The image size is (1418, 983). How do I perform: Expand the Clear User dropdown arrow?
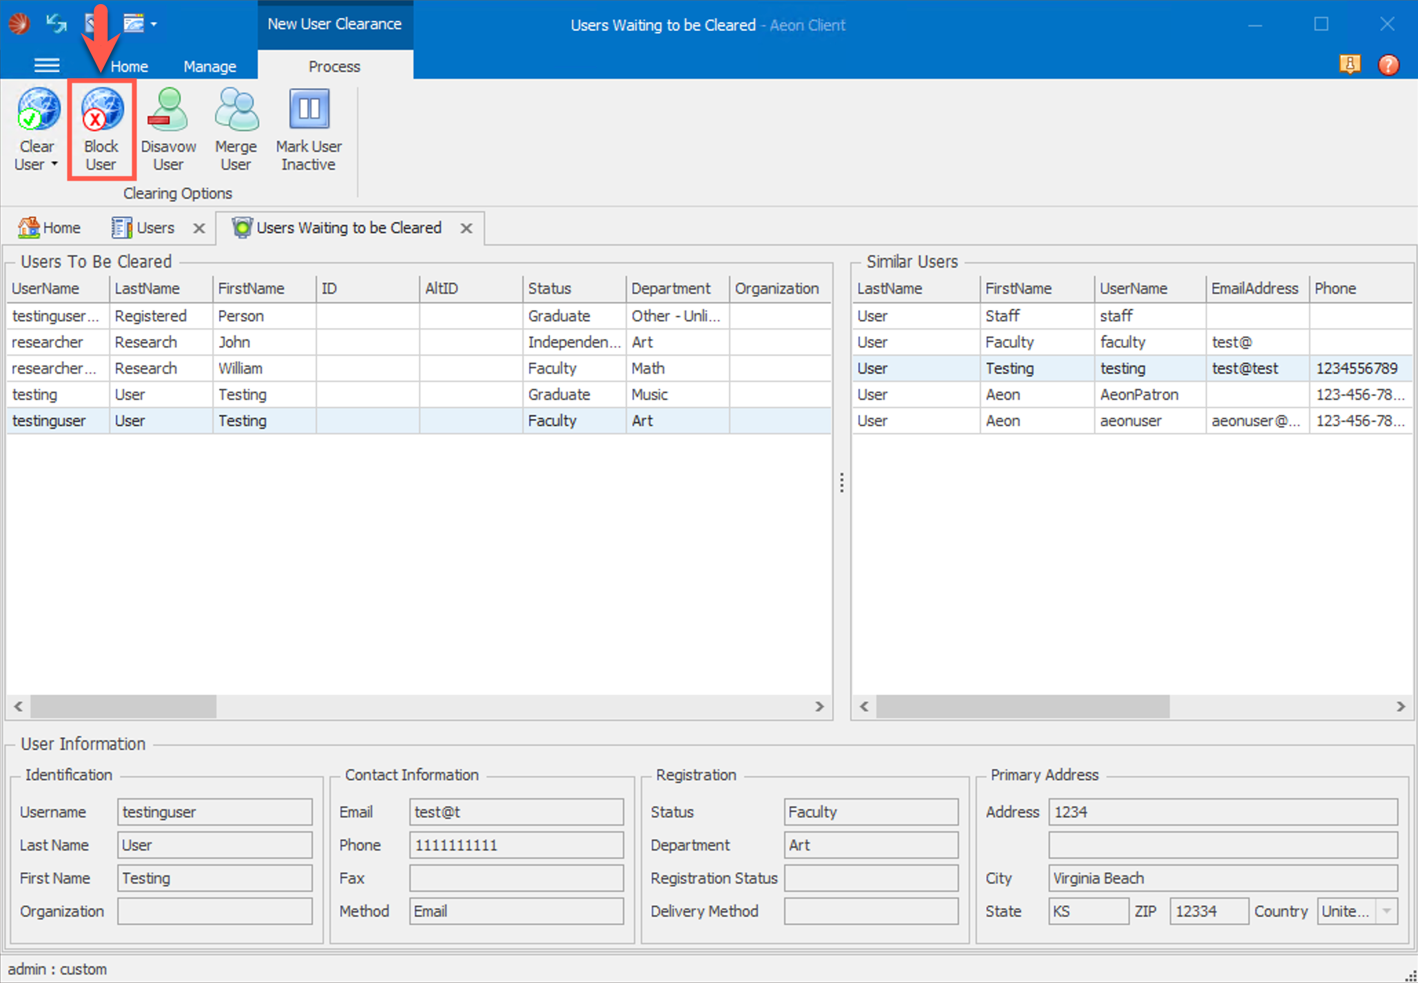pos(54,165)
